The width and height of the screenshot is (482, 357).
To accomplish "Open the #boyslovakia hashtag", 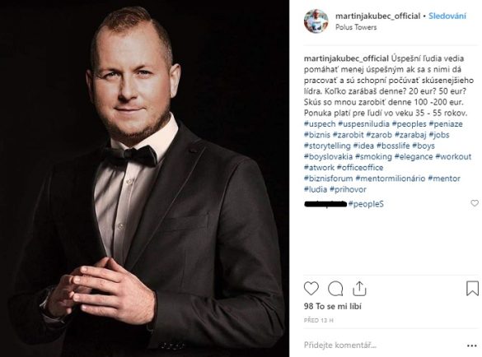I will coord(328,156).
